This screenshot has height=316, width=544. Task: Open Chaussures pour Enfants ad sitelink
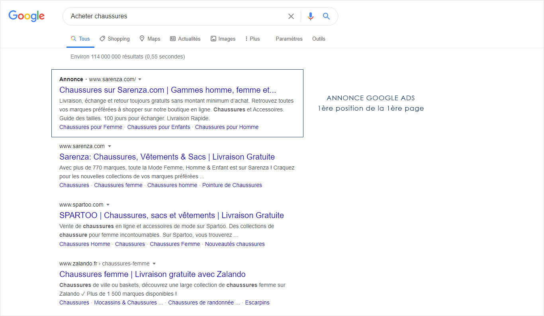click(x=159, y=127)
